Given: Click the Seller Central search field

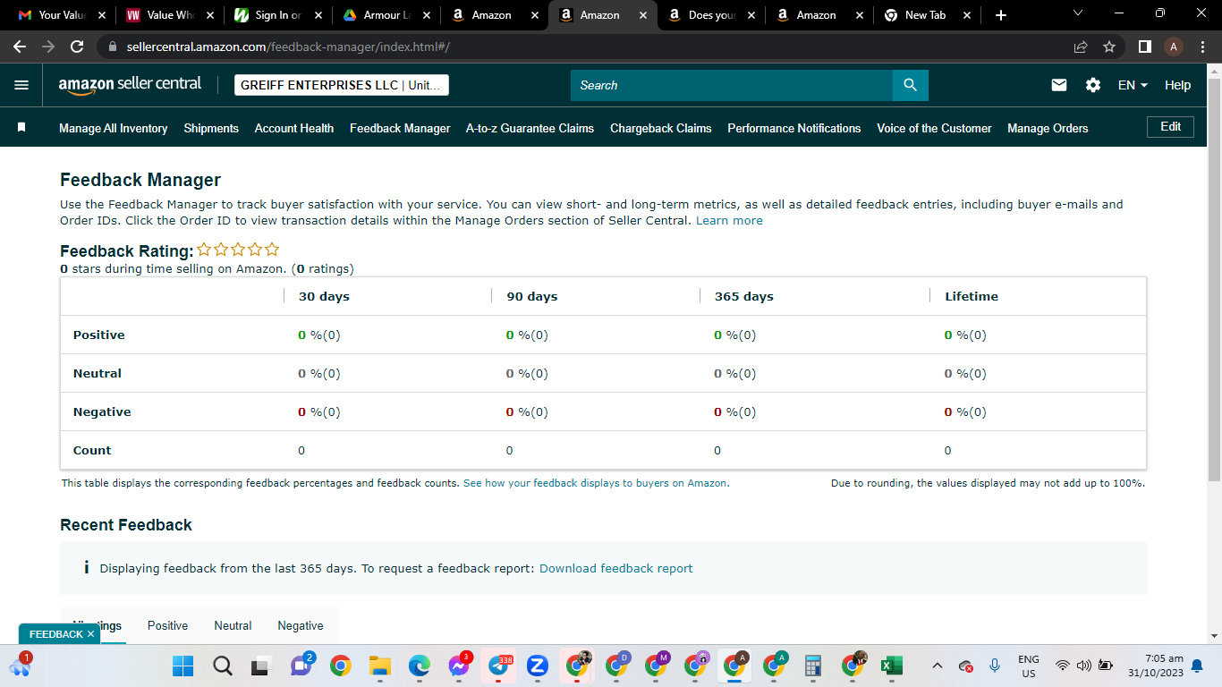Looking at the screenshot, I should pos(732,85).
